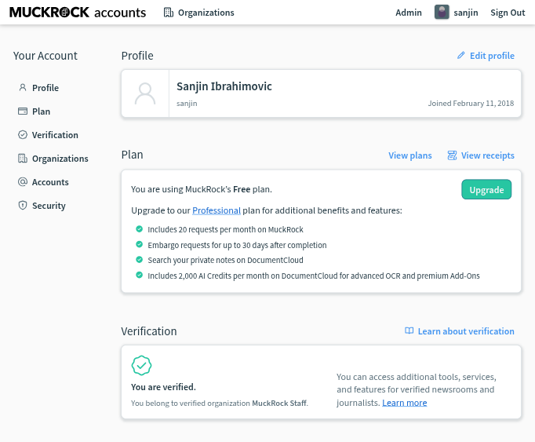This screenshot has width=535, height=442.
Task: Open the Admin menu item
Action: click(x=409, y=13)
